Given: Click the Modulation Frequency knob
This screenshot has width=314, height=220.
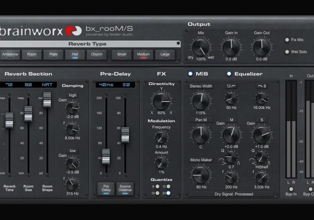Looking at the screenshot, I should tap(161, 137).
